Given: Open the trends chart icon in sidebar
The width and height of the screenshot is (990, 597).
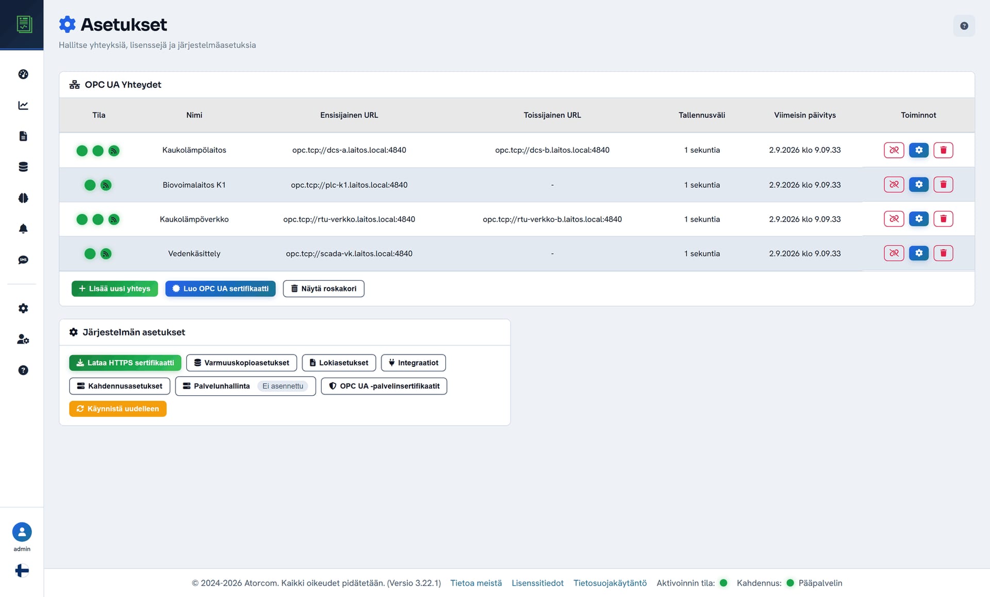Looking at the screenshot, I should [23, 105].
